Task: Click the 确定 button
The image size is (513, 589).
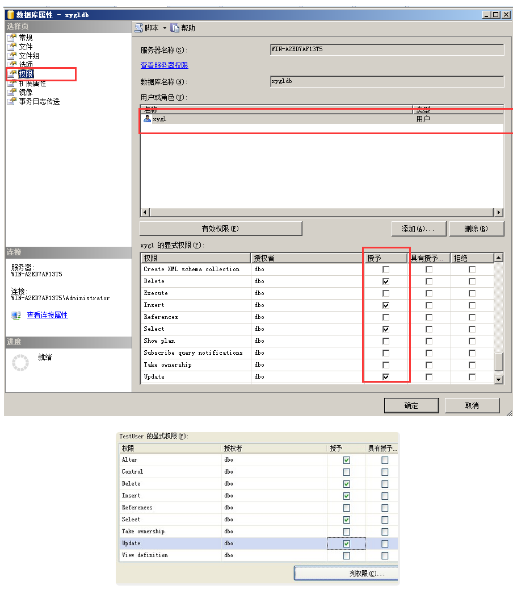Action: click(411, 405)
